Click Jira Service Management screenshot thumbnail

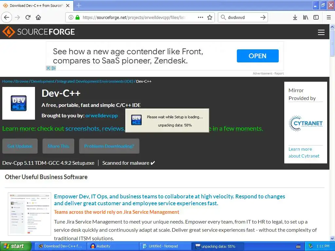pyautogui.click(x=29, y=214)
